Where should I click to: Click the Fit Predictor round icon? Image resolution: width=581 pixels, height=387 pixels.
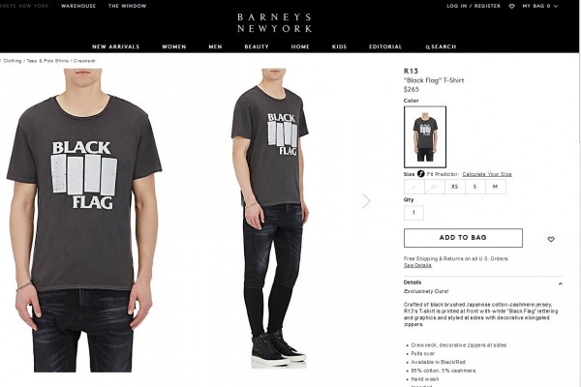[x=420, y=174]
